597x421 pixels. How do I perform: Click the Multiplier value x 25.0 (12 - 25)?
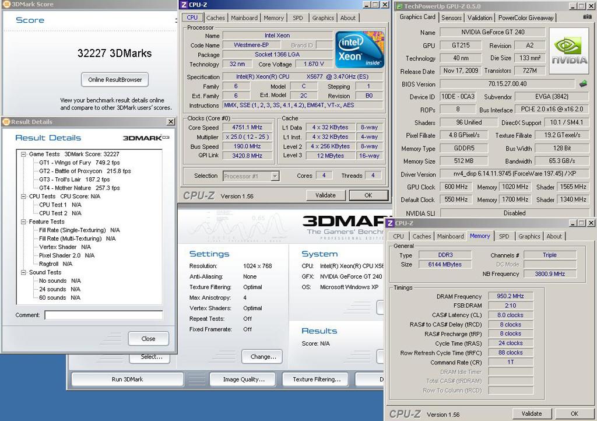(x=247, y=137)
